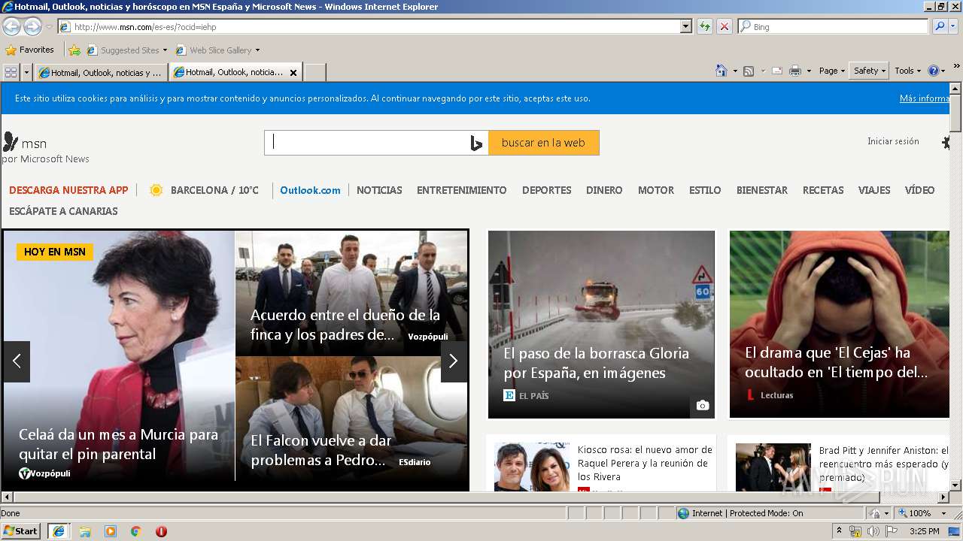Screen dimensions: 963x541
Task: Click Windows Start button
Action: click(x=21, y=531)
